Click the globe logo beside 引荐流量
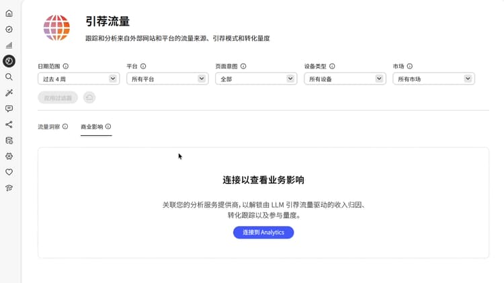This screenshot has height=283, width=504. (x=56, y=28)
